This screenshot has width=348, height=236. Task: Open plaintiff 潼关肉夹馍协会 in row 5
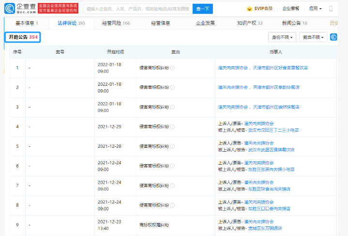(259, 143)
